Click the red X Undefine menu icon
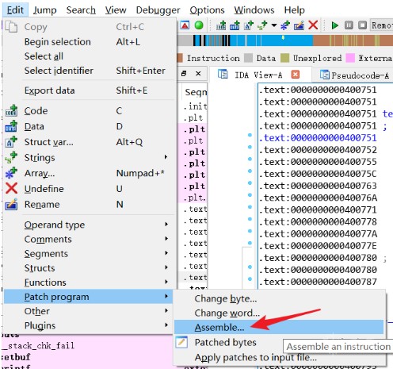393x369 pixels. (x=11, y=189)
